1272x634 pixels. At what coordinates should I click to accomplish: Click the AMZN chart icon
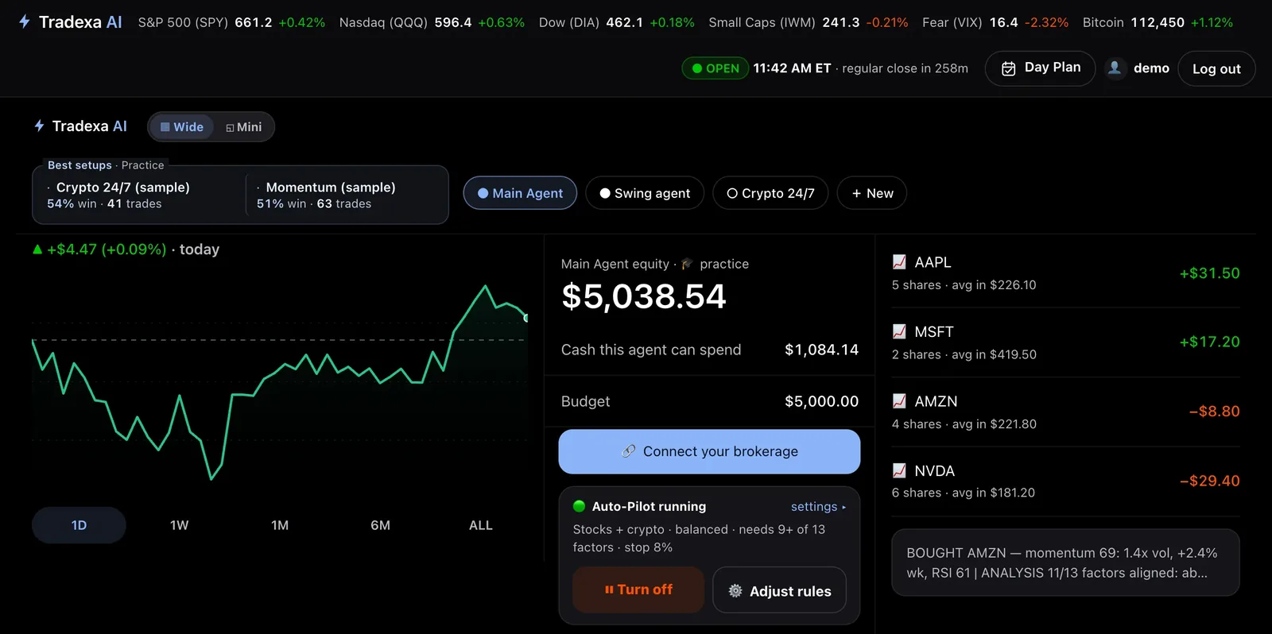click(899, 401)
